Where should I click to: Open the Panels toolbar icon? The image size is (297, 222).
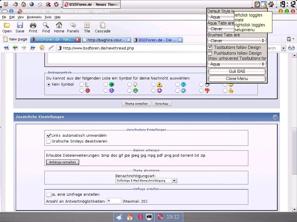pyautogui.click(x=73, y=27)
